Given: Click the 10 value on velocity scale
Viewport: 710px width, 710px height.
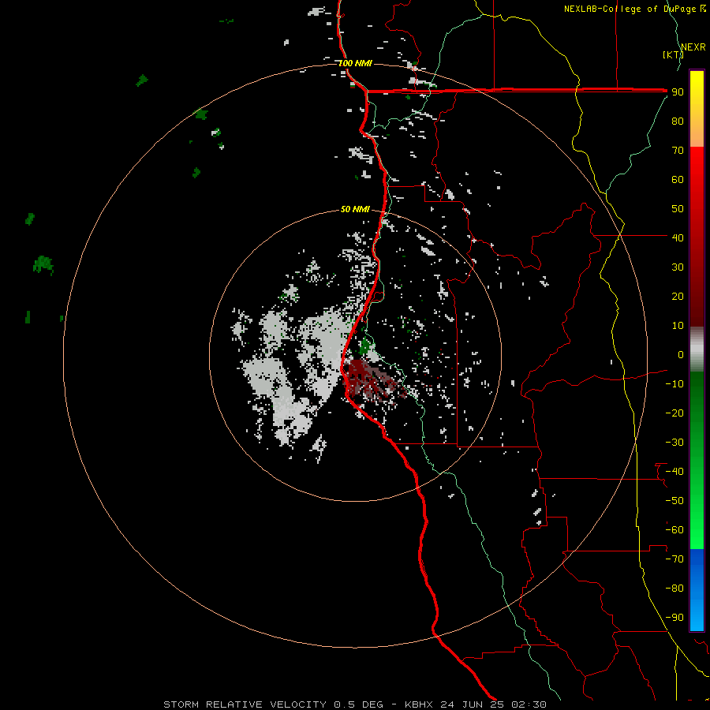Looking at the screenshot, I should tap(678, 326).
